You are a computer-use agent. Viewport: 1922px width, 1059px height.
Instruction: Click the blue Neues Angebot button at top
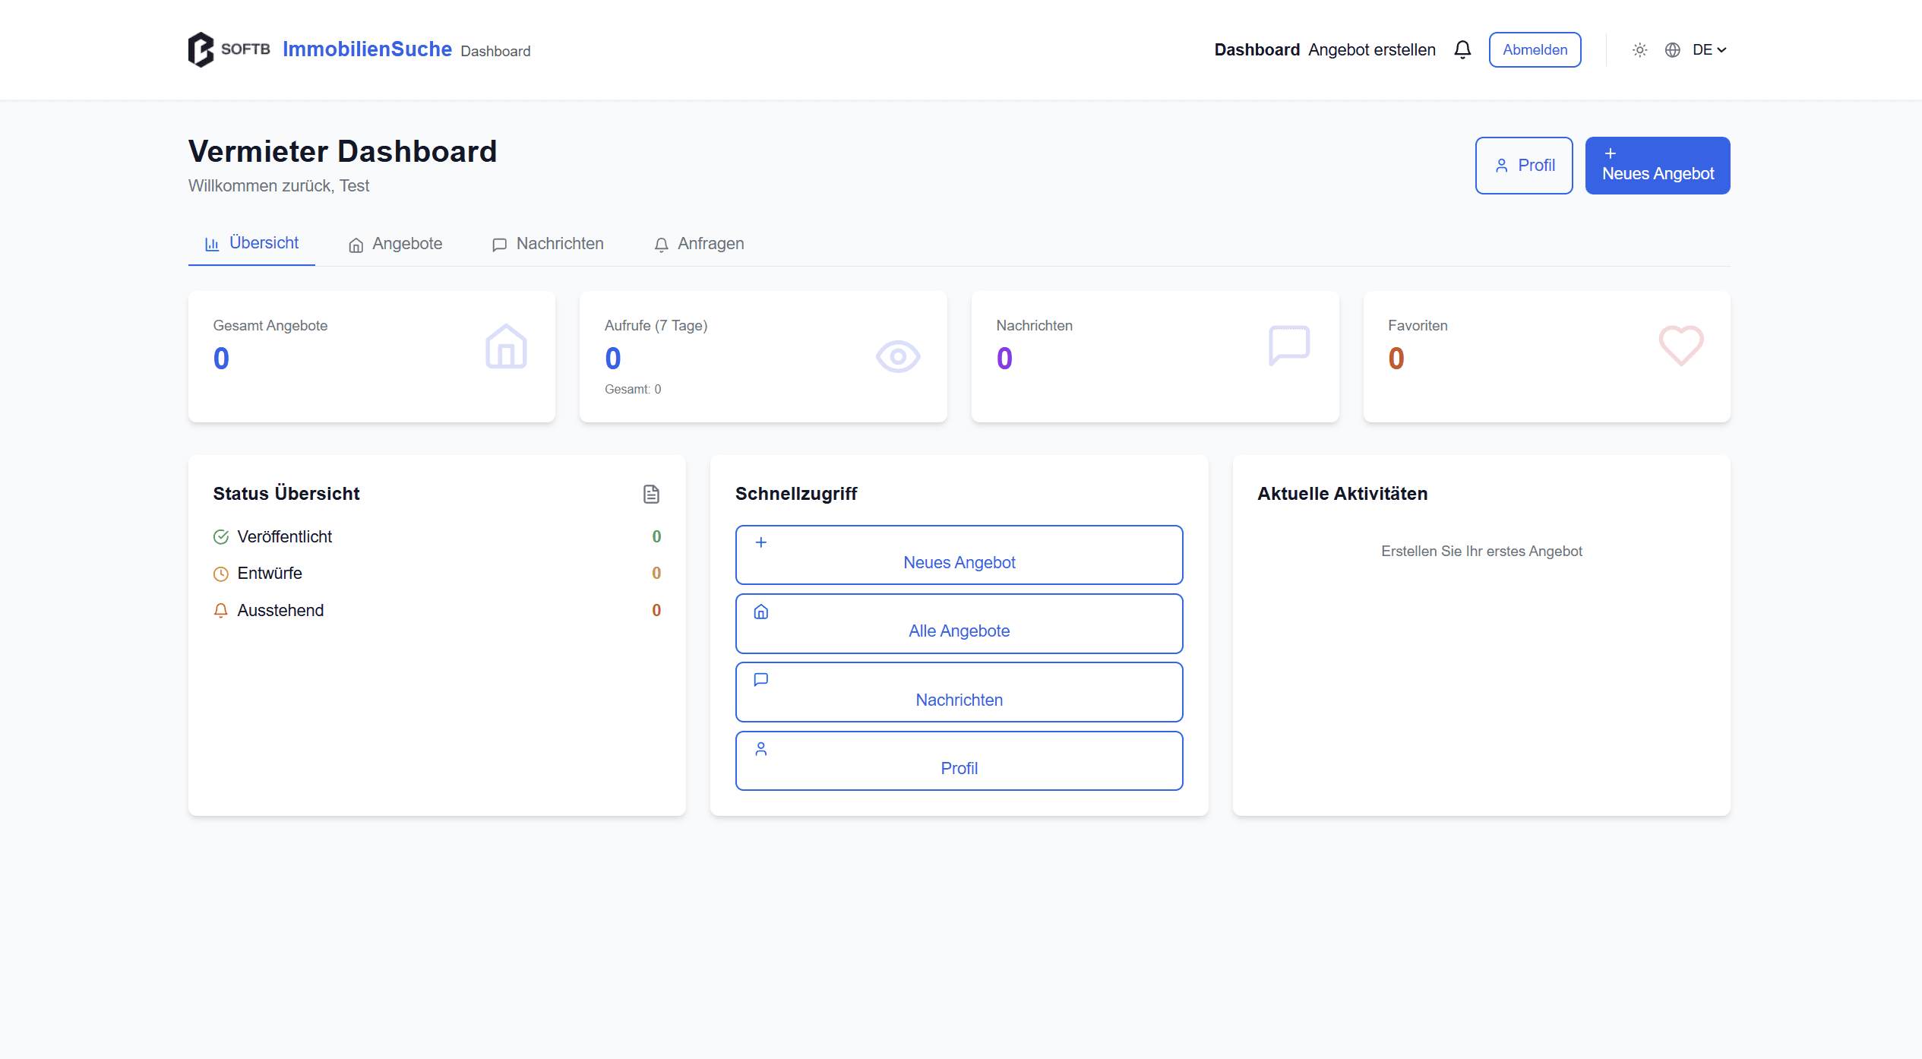[x=1657, y=166]
